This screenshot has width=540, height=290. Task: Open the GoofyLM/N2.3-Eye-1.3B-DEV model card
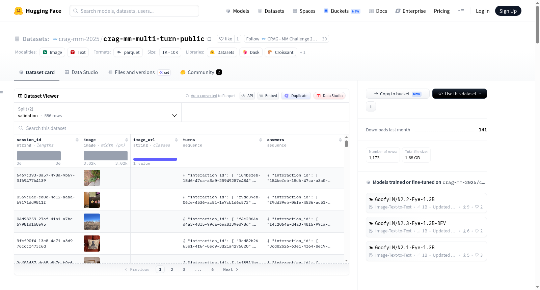[426, 227]
